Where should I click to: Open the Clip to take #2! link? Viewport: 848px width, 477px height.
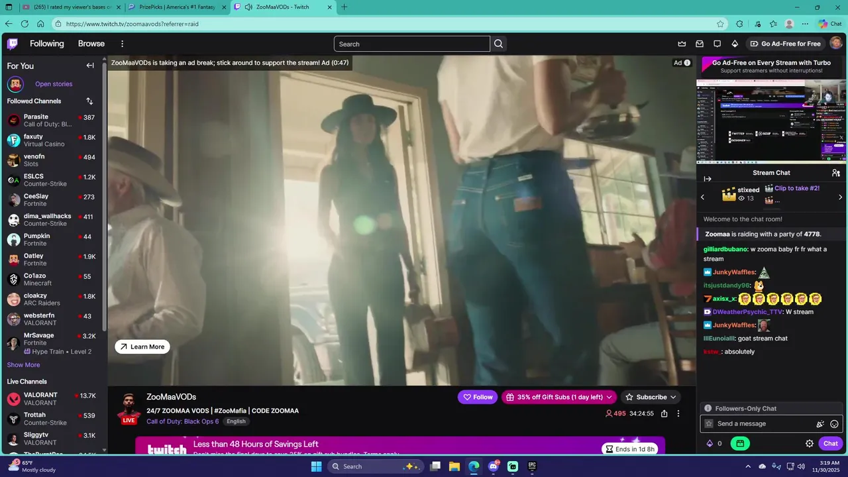[797, 188]
